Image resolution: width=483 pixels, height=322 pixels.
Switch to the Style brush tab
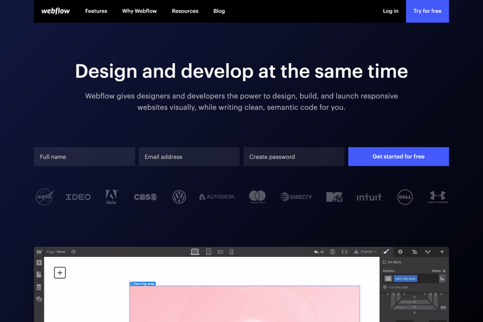(x=386, y=252)
